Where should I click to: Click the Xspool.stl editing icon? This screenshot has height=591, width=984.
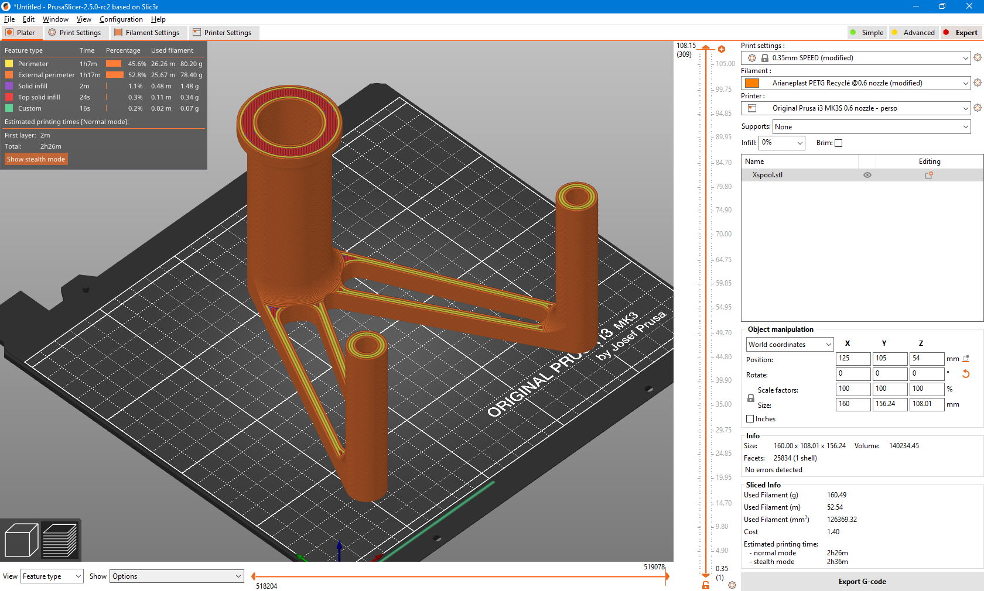coord(929,175)
